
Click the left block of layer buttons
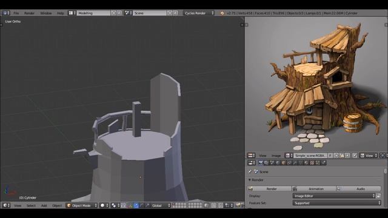(x=179, y=205)
